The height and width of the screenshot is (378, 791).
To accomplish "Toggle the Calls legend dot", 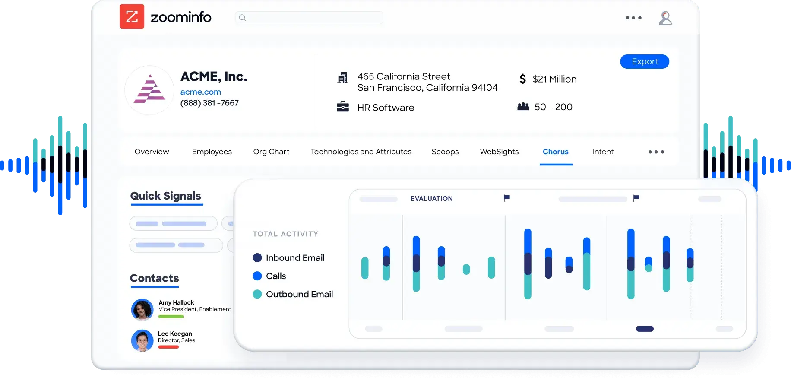I will (x=257, y=276).
